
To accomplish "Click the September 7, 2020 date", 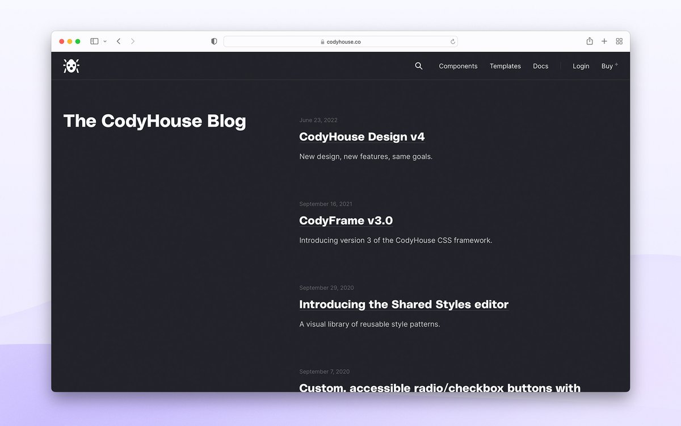I will (325, 371).
